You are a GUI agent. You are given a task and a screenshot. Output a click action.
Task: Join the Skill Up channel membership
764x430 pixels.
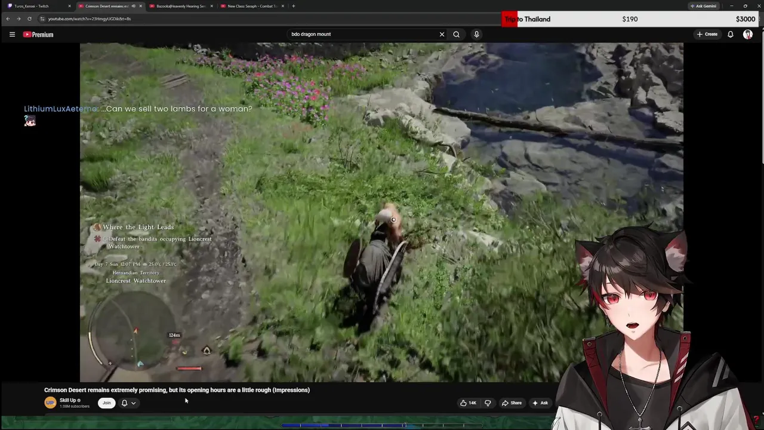106,403
